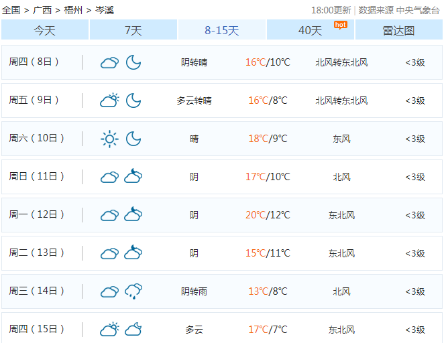Open the 7天 forecast tab
446x343 pixels.
pos(133,30)
